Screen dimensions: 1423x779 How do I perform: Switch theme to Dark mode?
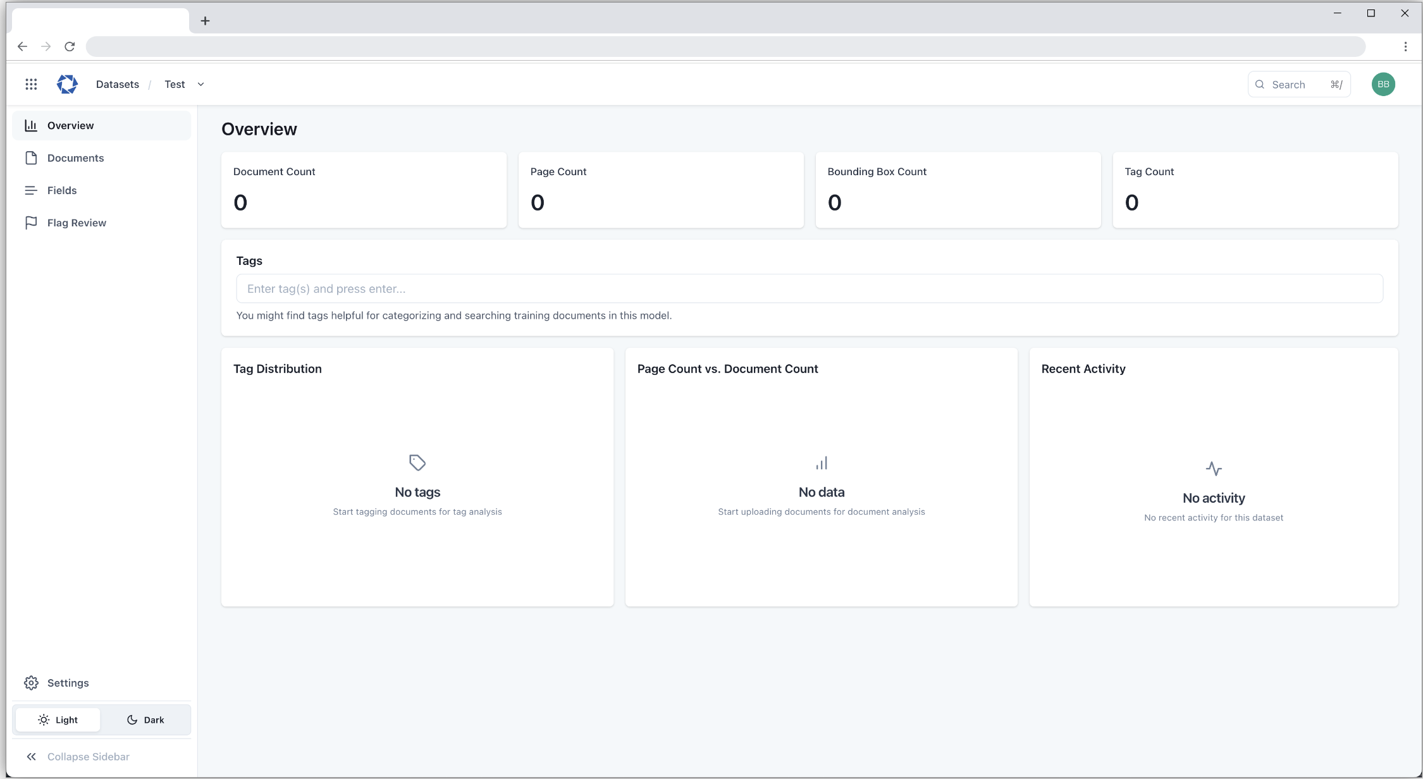tap(145, 720)
